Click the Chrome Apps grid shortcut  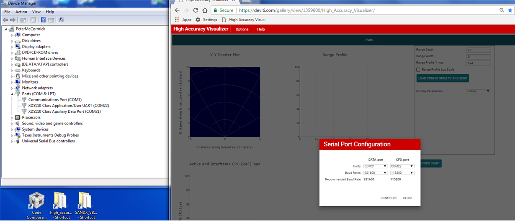pyautogui.click(x=183, y=20)
